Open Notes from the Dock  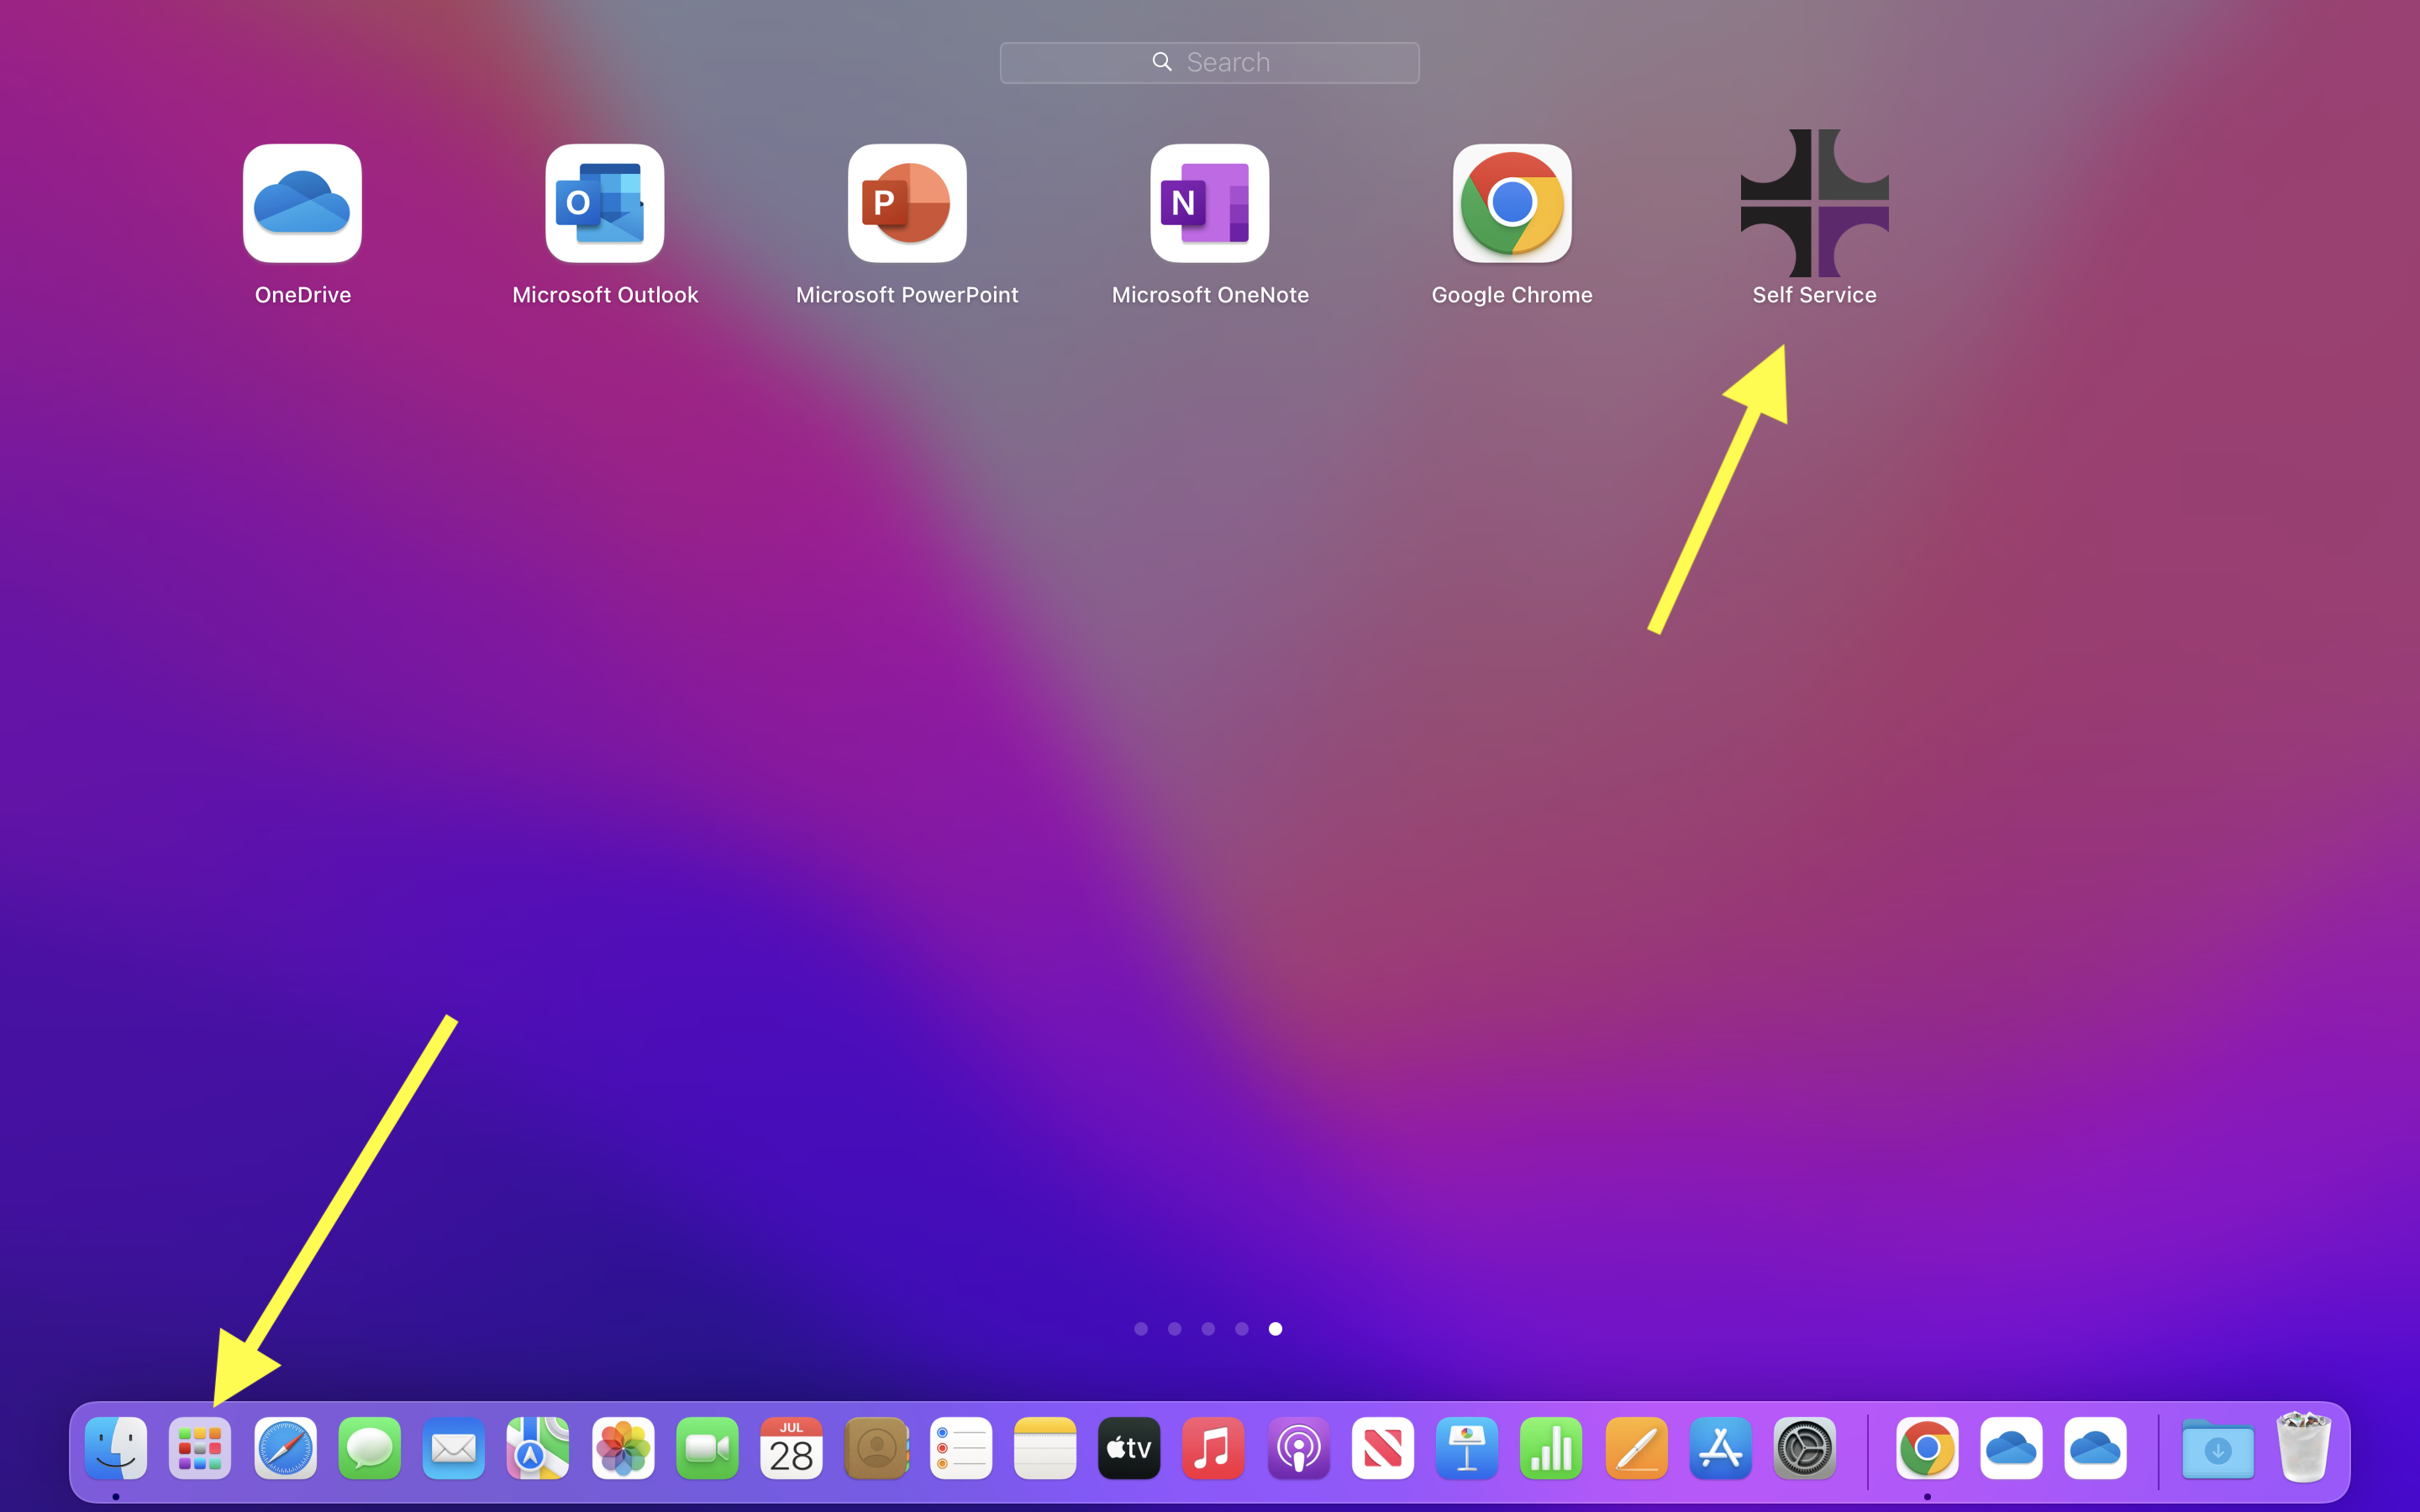1045,1448
